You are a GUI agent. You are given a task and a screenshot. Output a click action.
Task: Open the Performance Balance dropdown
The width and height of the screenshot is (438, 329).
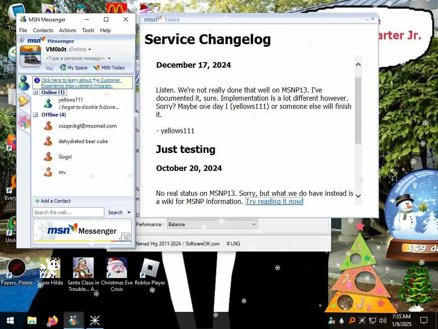[x=212, y=224]
